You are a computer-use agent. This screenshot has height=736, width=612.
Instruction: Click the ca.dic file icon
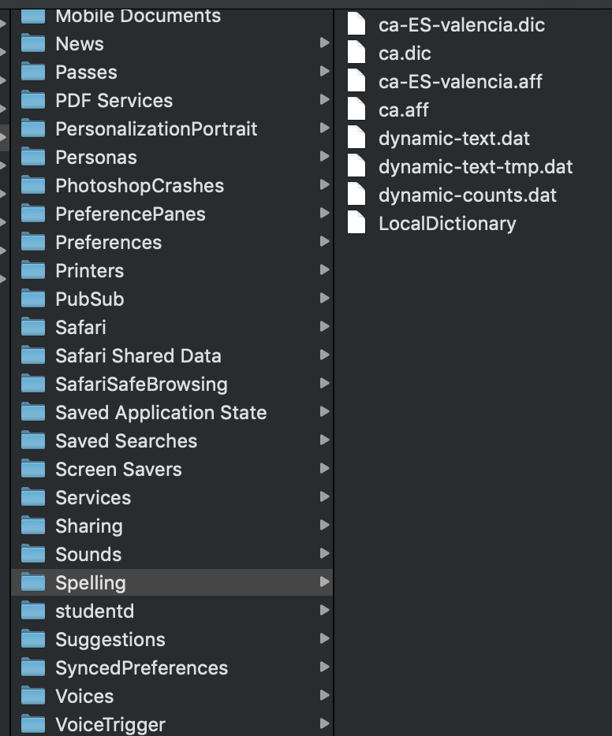point(357,54)
